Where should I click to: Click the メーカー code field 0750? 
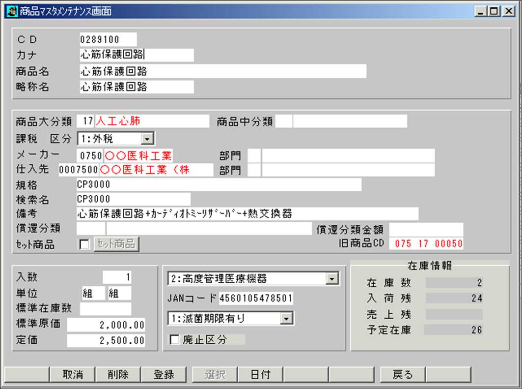point(90,156)
